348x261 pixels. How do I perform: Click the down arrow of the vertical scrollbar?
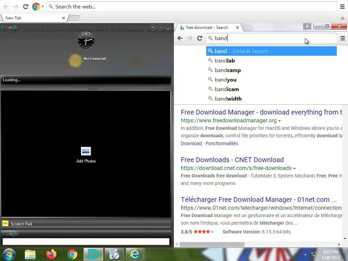pyautogui.click(x=345, y=239)
